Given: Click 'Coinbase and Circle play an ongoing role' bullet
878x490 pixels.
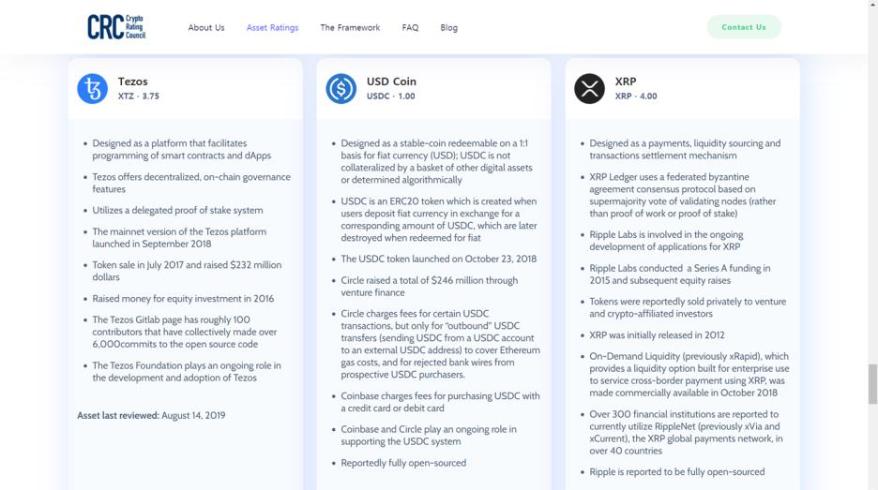Looking at the screenshot, I should pyautogui.click(x=429, y=435).
